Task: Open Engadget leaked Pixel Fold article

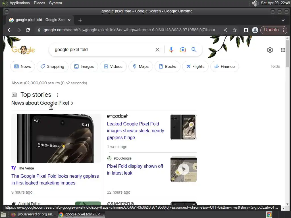Action: [136, 131]
